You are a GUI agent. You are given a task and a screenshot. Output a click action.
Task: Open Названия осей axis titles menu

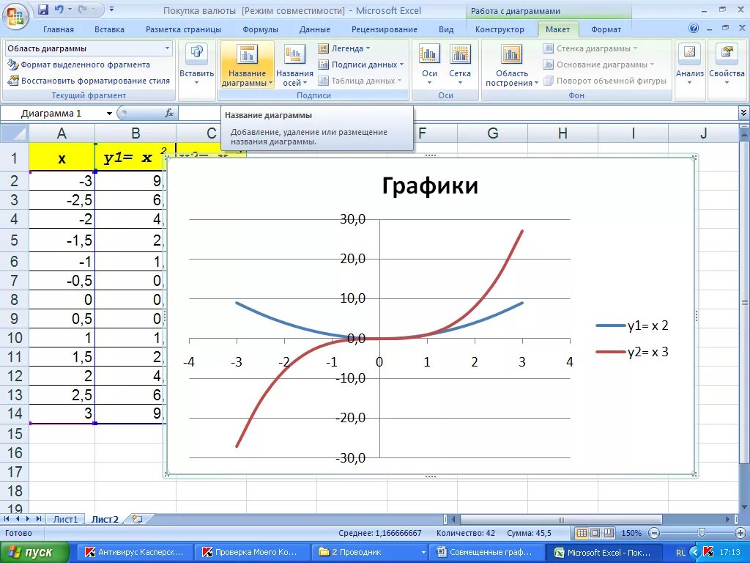294,65
